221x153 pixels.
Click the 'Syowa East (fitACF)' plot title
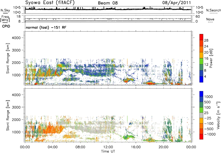pos(50,3)
